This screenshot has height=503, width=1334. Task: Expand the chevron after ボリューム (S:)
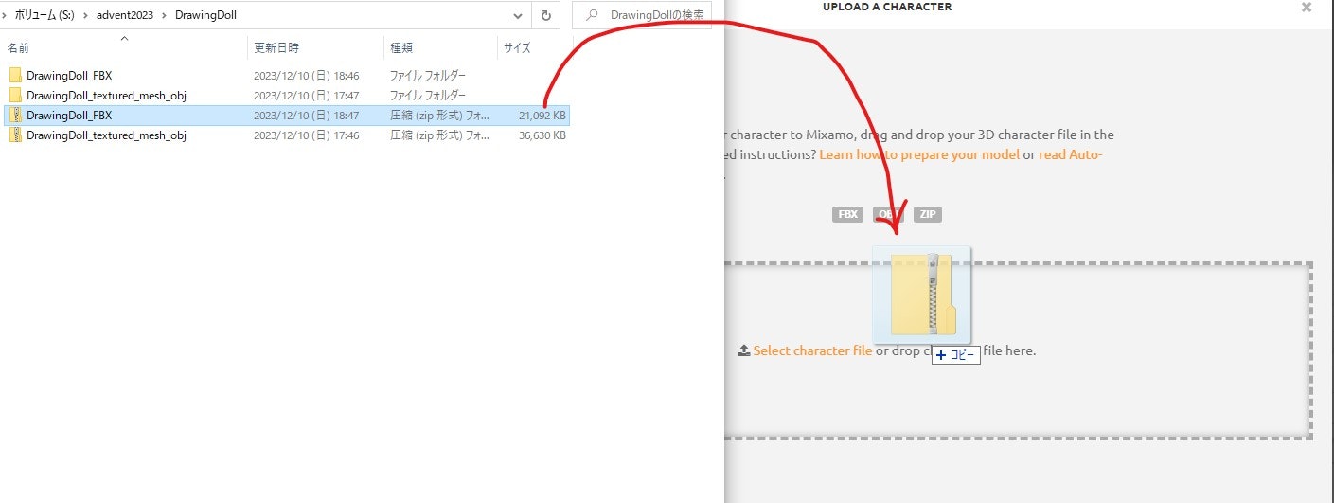click(x=86, y=15)
